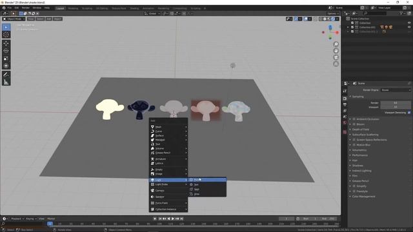Click the Play animation button
The width and height of the screenshot is (413, 232).
pyautogui.click(x=173, y=219)
